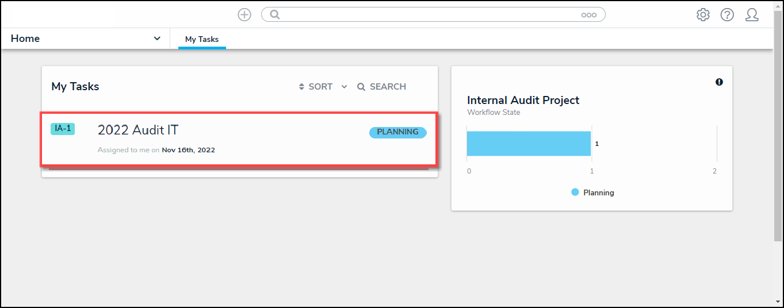Open the sort options chevron
Screen dimensions: 784x308
click(344, 87)
